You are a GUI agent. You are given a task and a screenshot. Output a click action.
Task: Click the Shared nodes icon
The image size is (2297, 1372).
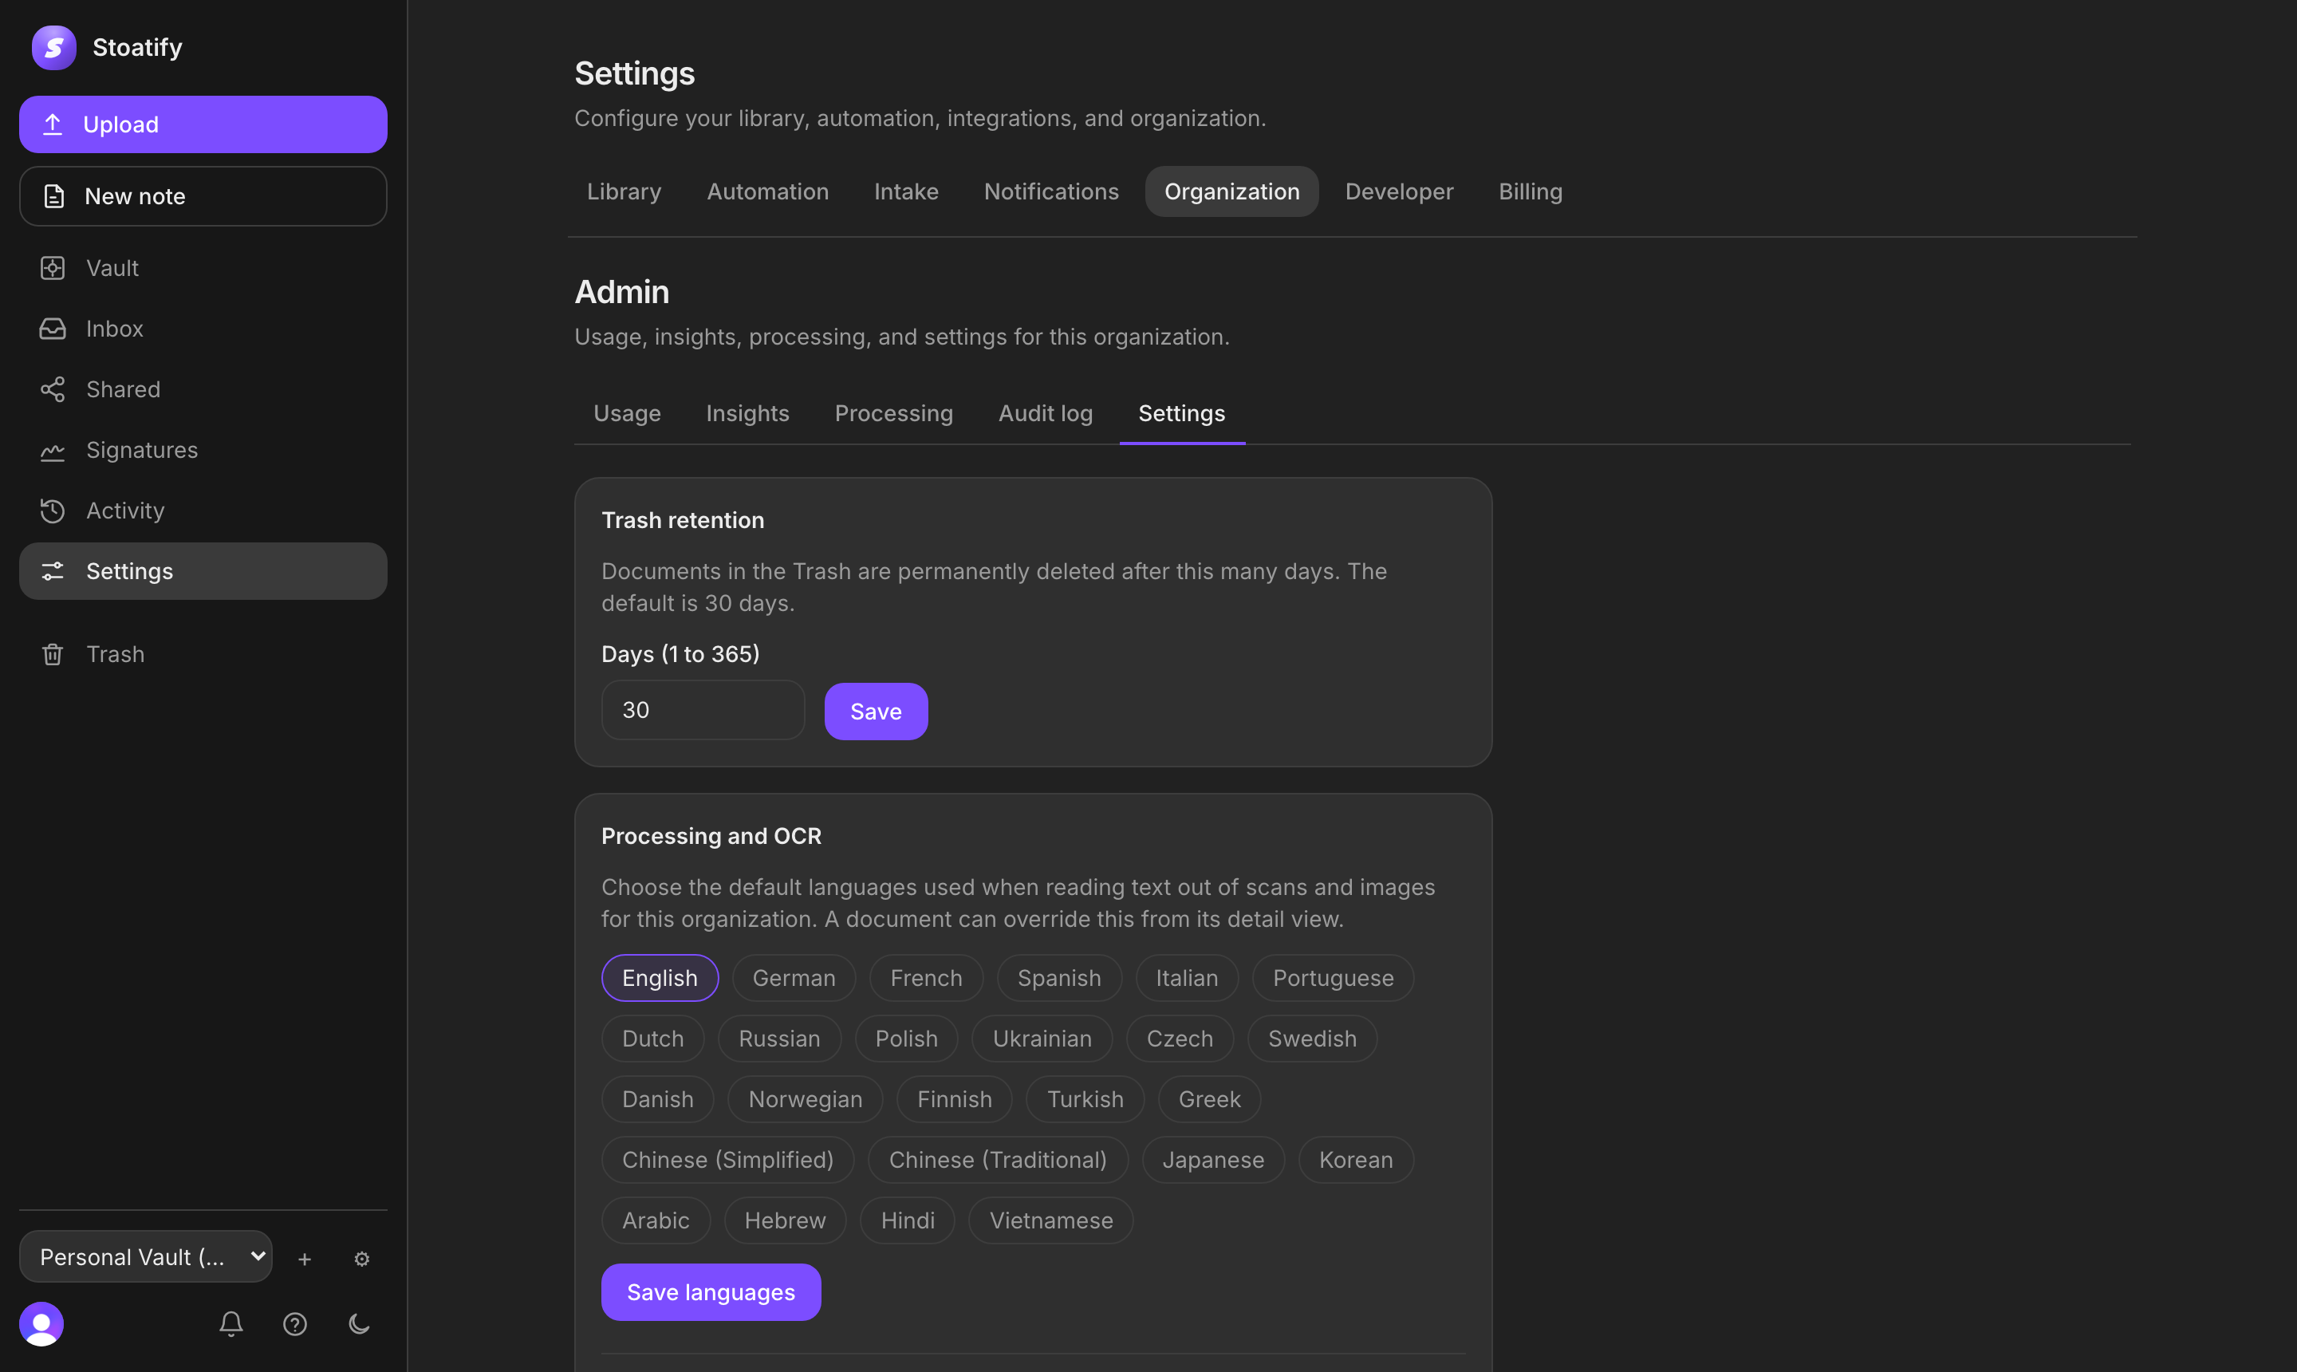53,389
